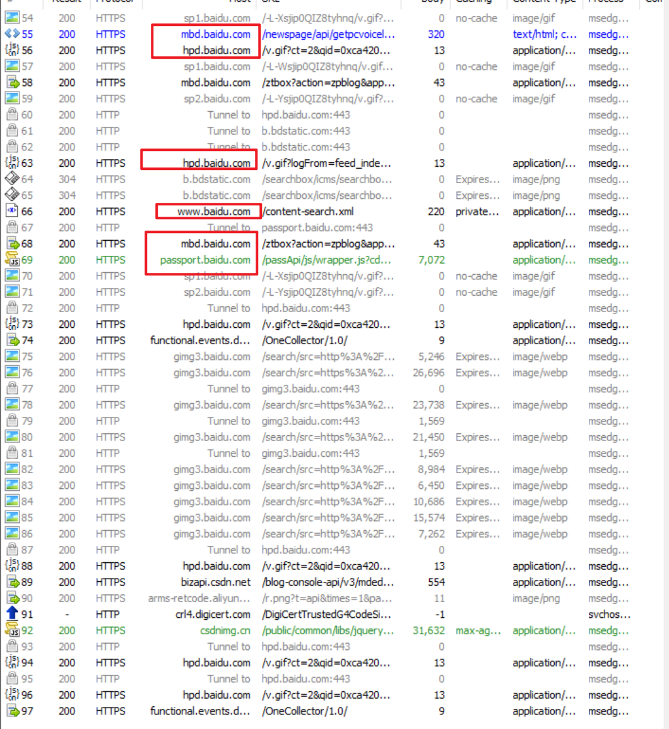The width and height of the screenshot is (669, 729).
Task: Click /blog-console-api/v3/mded URL
Action: (328, 582)
